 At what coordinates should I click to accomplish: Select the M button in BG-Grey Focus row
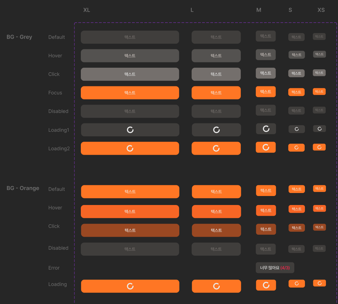(x=266, y=92)
